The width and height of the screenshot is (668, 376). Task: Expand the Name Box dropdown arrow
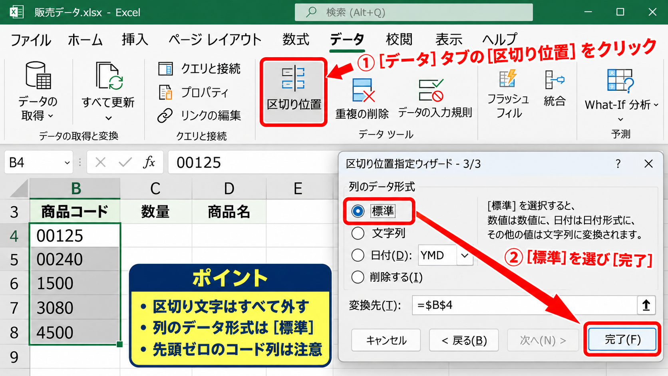pyautogui.click(x=67, y=163)
